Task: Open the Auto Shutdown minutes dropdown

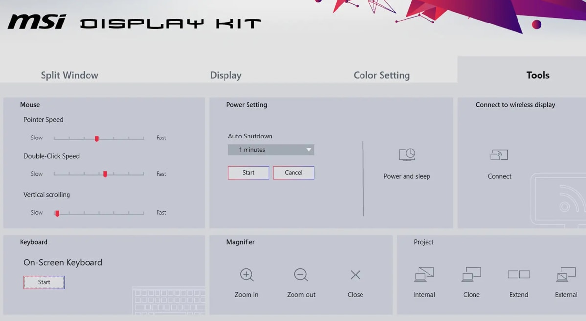Action: click(271, 150)
